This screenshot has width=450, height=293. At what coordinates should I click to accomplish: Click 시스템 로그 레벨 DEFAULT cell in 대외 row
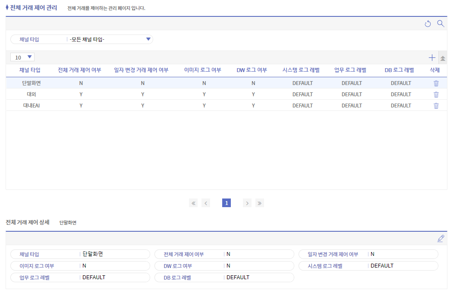(302, 95)
